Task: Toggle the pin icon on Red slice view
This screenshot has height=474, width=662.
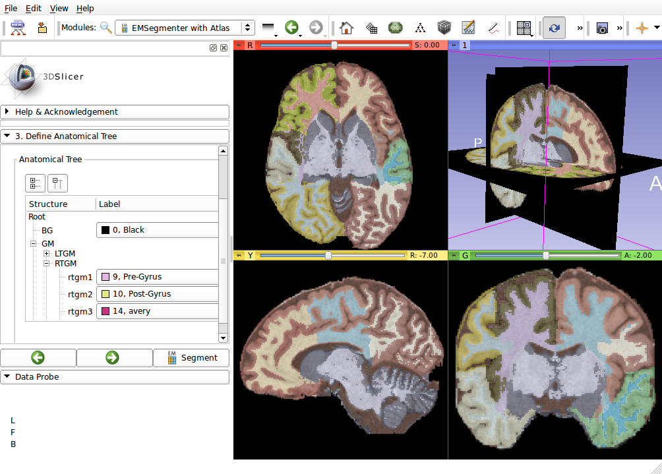Action: coord(239,45)
